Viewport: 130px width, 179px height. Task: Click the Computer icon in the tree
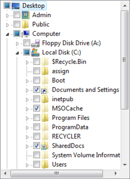tap(25, 34)
